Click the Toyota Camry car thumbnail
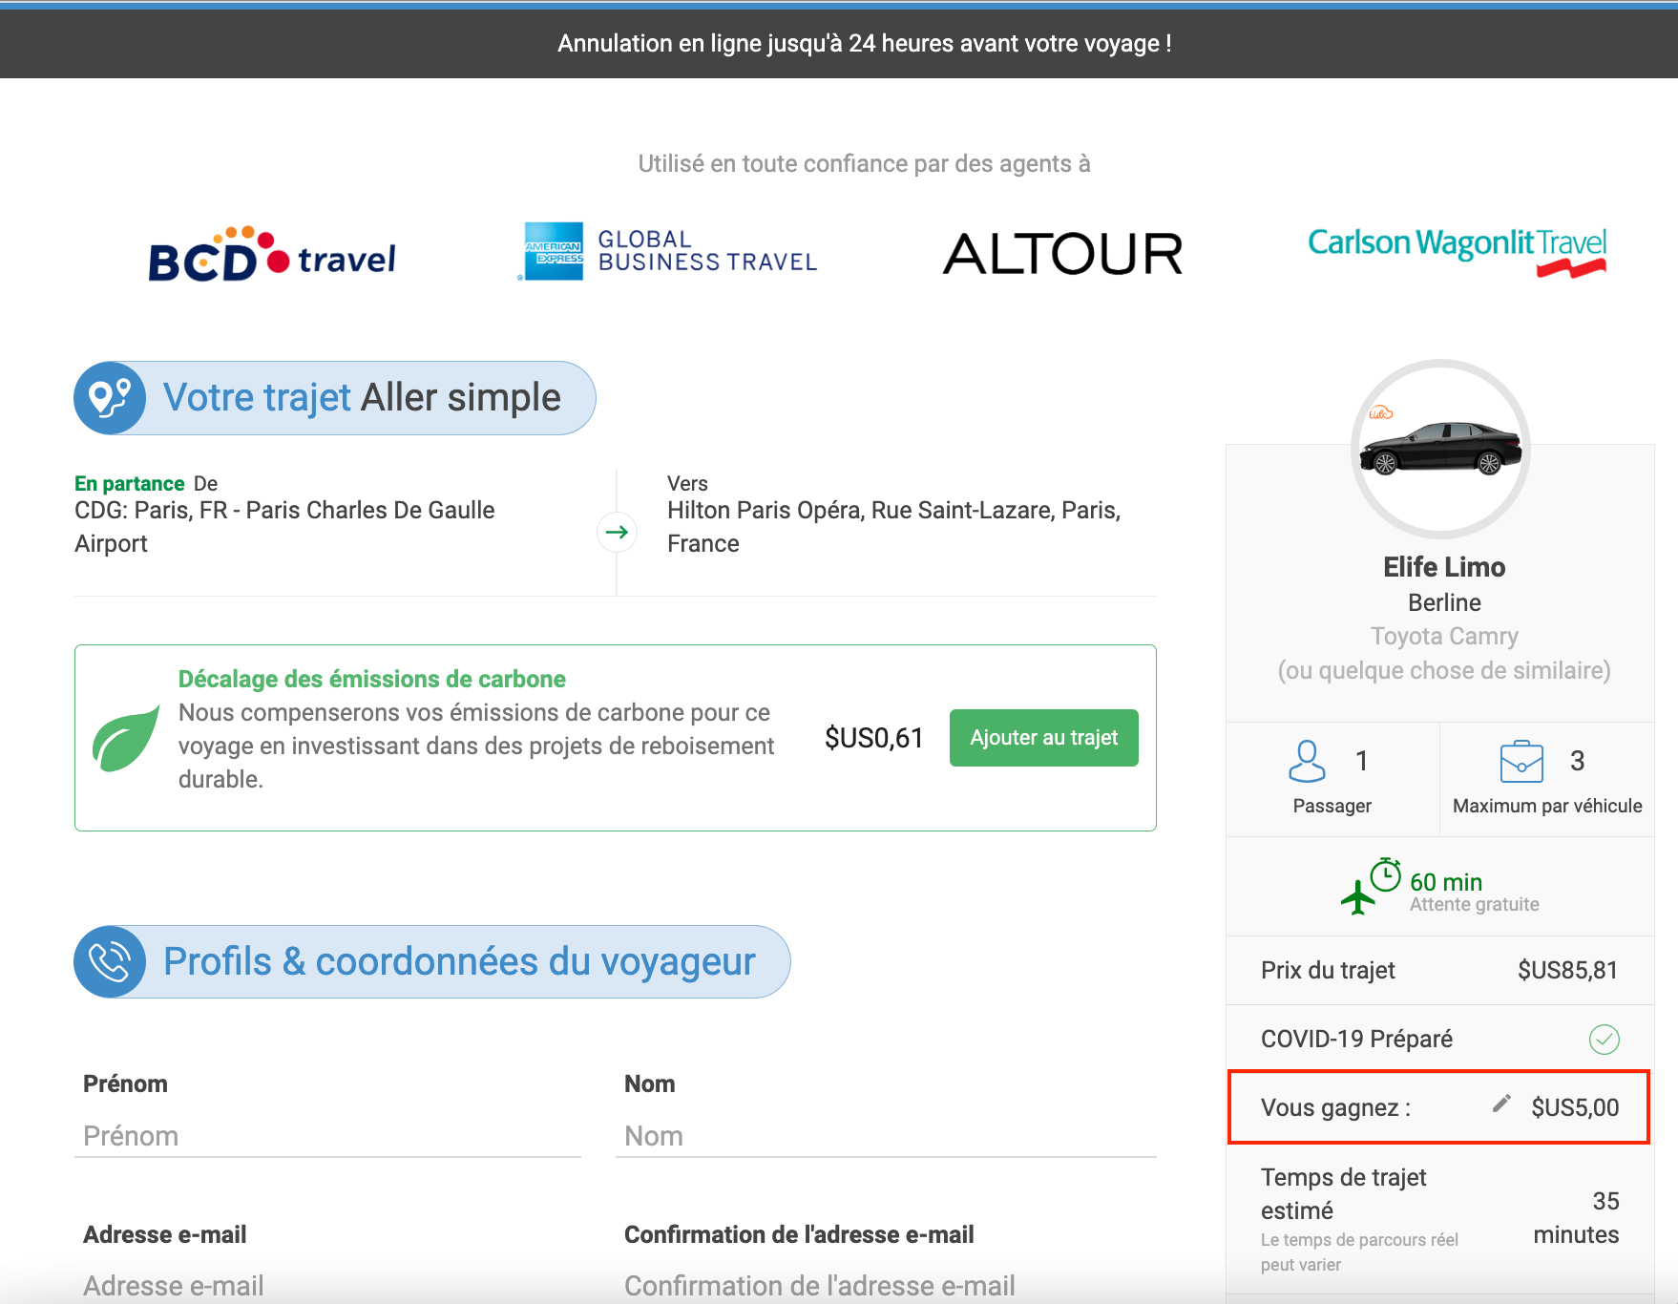The image size is (1678, 1304). pos(1440,449)
